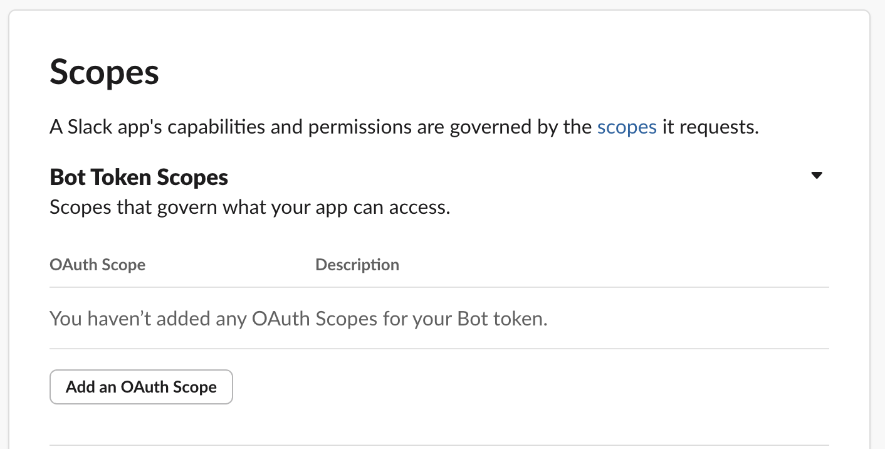Click the divider line under column headers
The image size is (885, 449).
pos(439,287)
